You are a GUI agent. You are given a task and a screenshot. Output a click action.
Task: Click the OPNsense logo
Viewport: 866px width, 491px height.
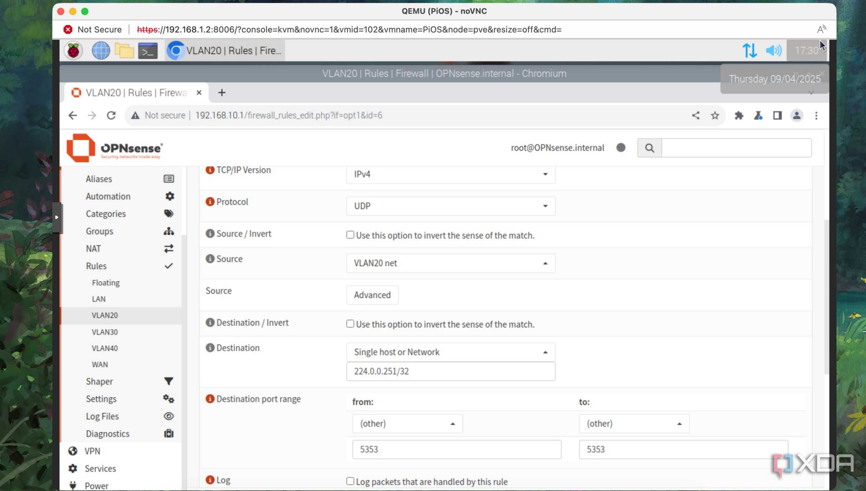(115, 148)
